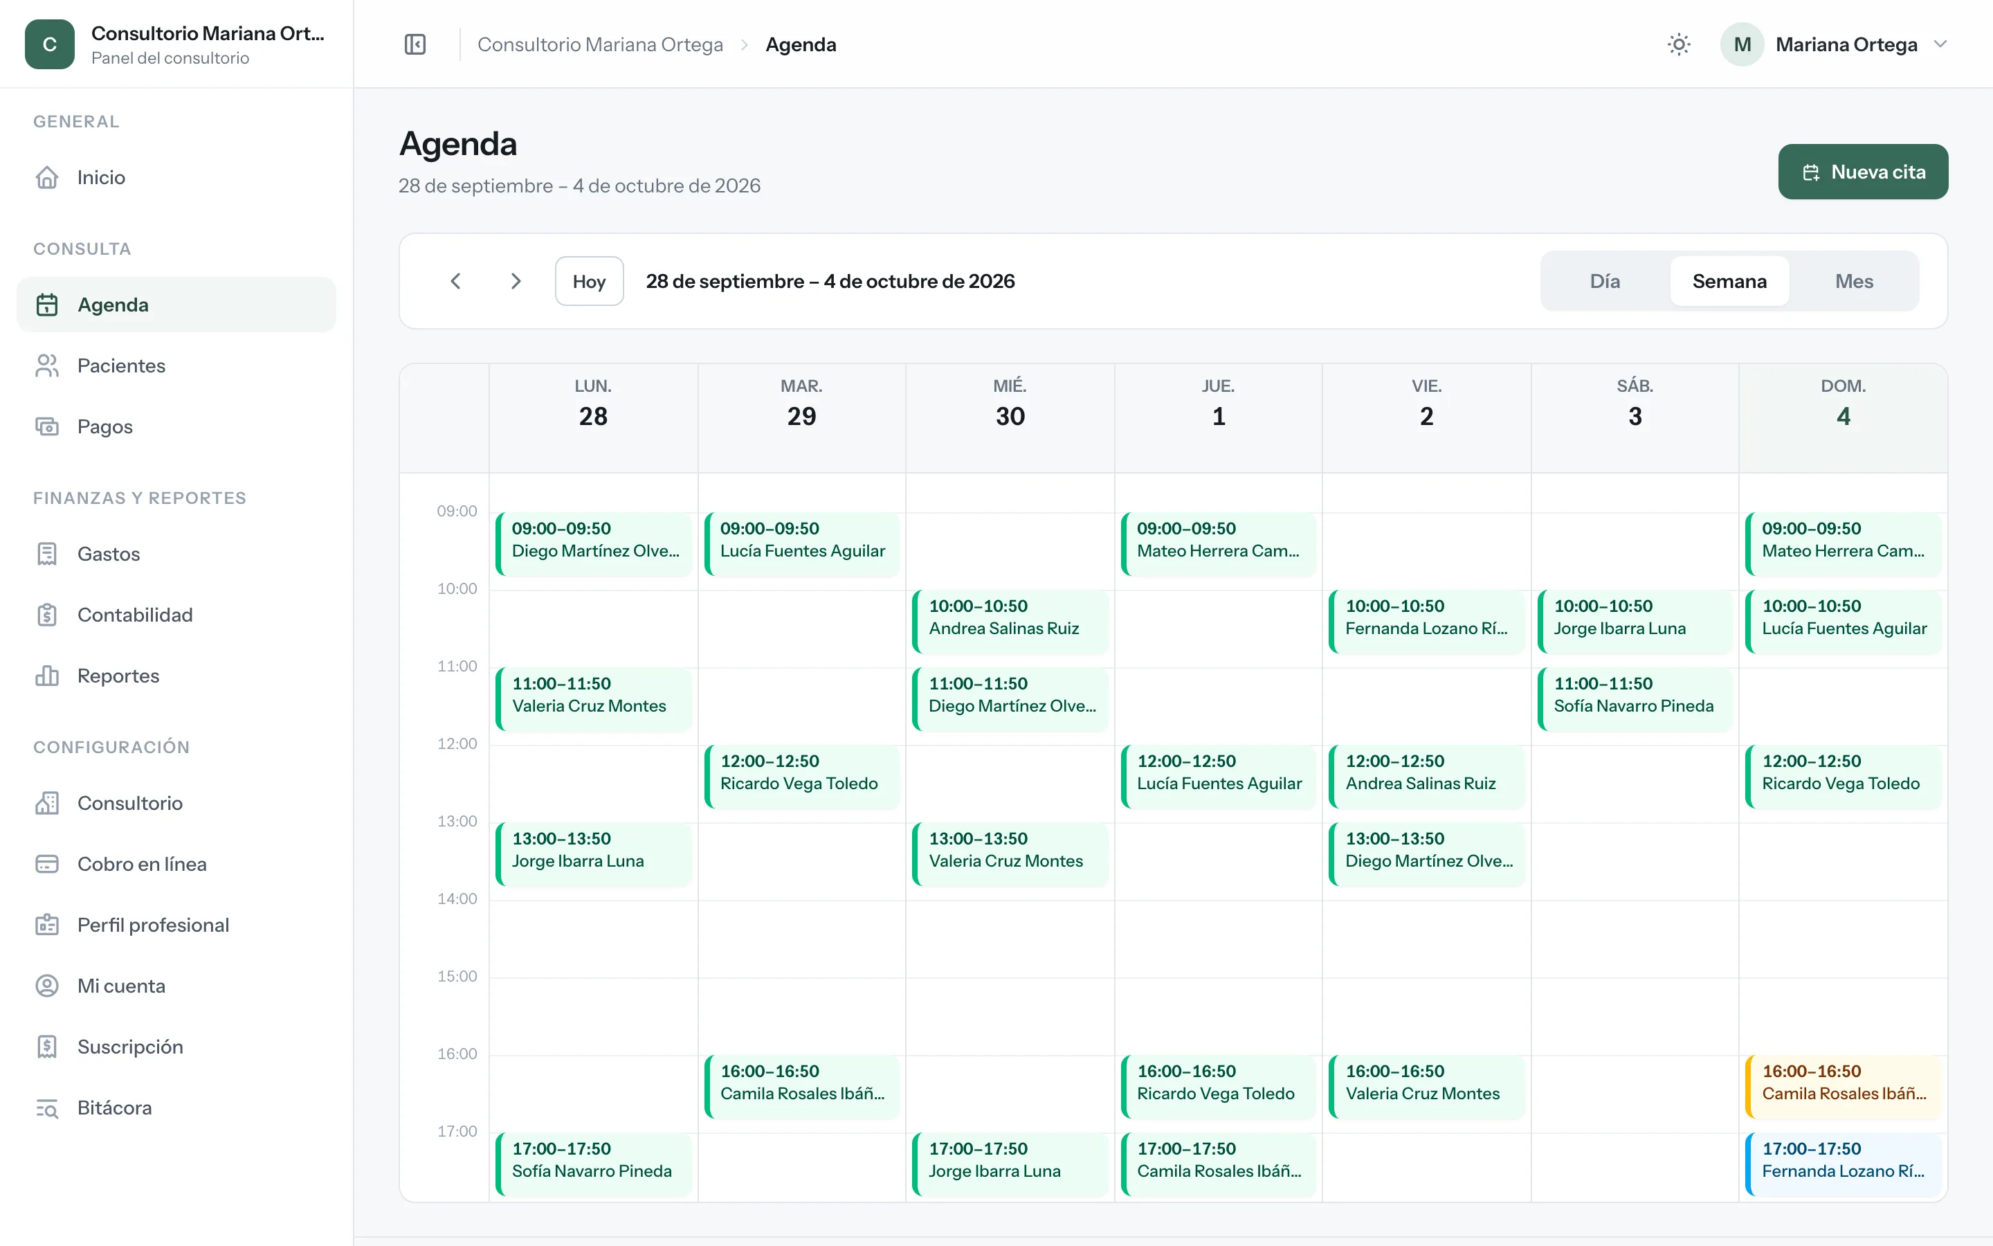Viewport: 1993px width, 1246px height.
Task: Switch to the Día view tab
Action: click(1604, 281)
